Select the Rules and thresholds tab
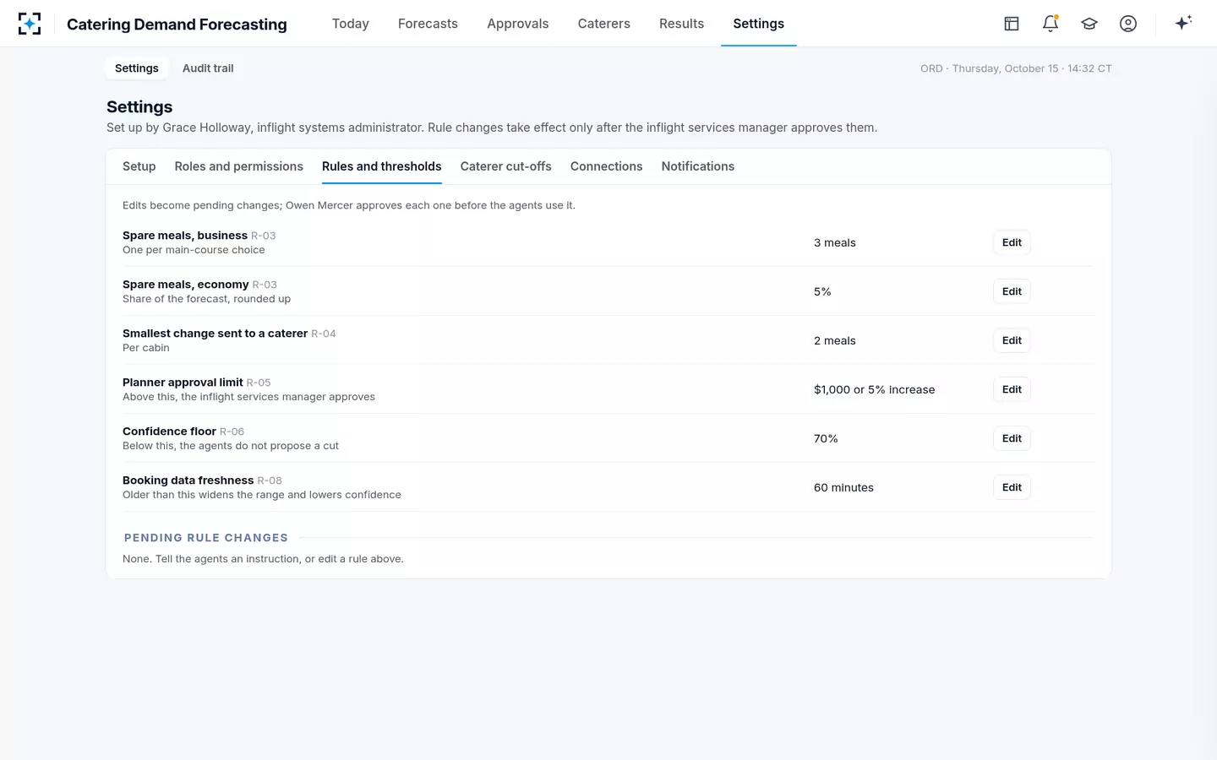 (x=382, y=166)
